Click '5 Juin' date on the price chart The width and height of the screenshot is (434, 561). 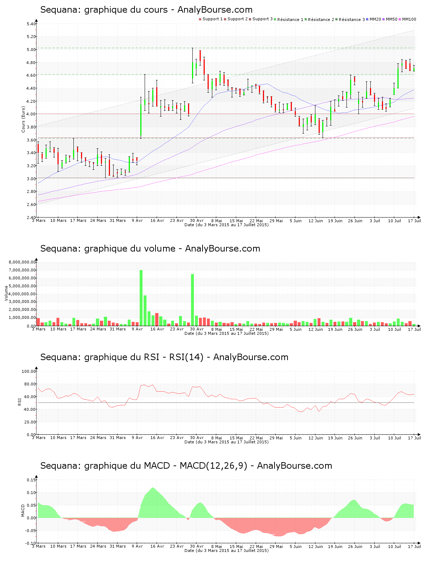296,220
